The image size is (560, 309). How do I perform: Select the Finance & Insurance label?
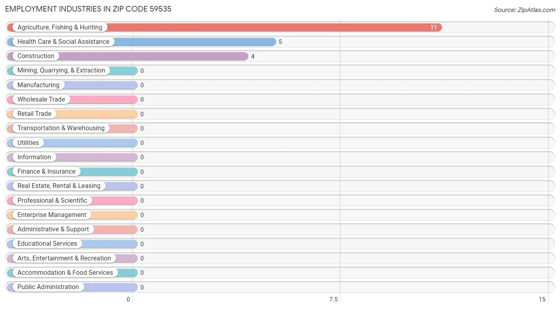[x=46, y=172]
